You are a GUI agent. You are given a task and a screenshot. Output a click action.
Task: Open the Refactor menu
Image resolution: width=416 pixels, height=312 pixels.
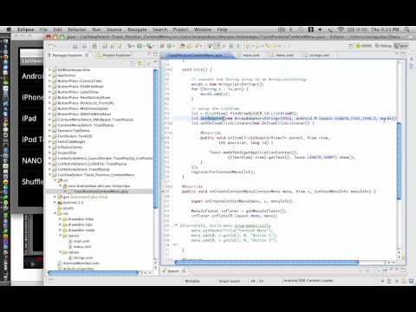pyautogui.click(x=77, y=29)
